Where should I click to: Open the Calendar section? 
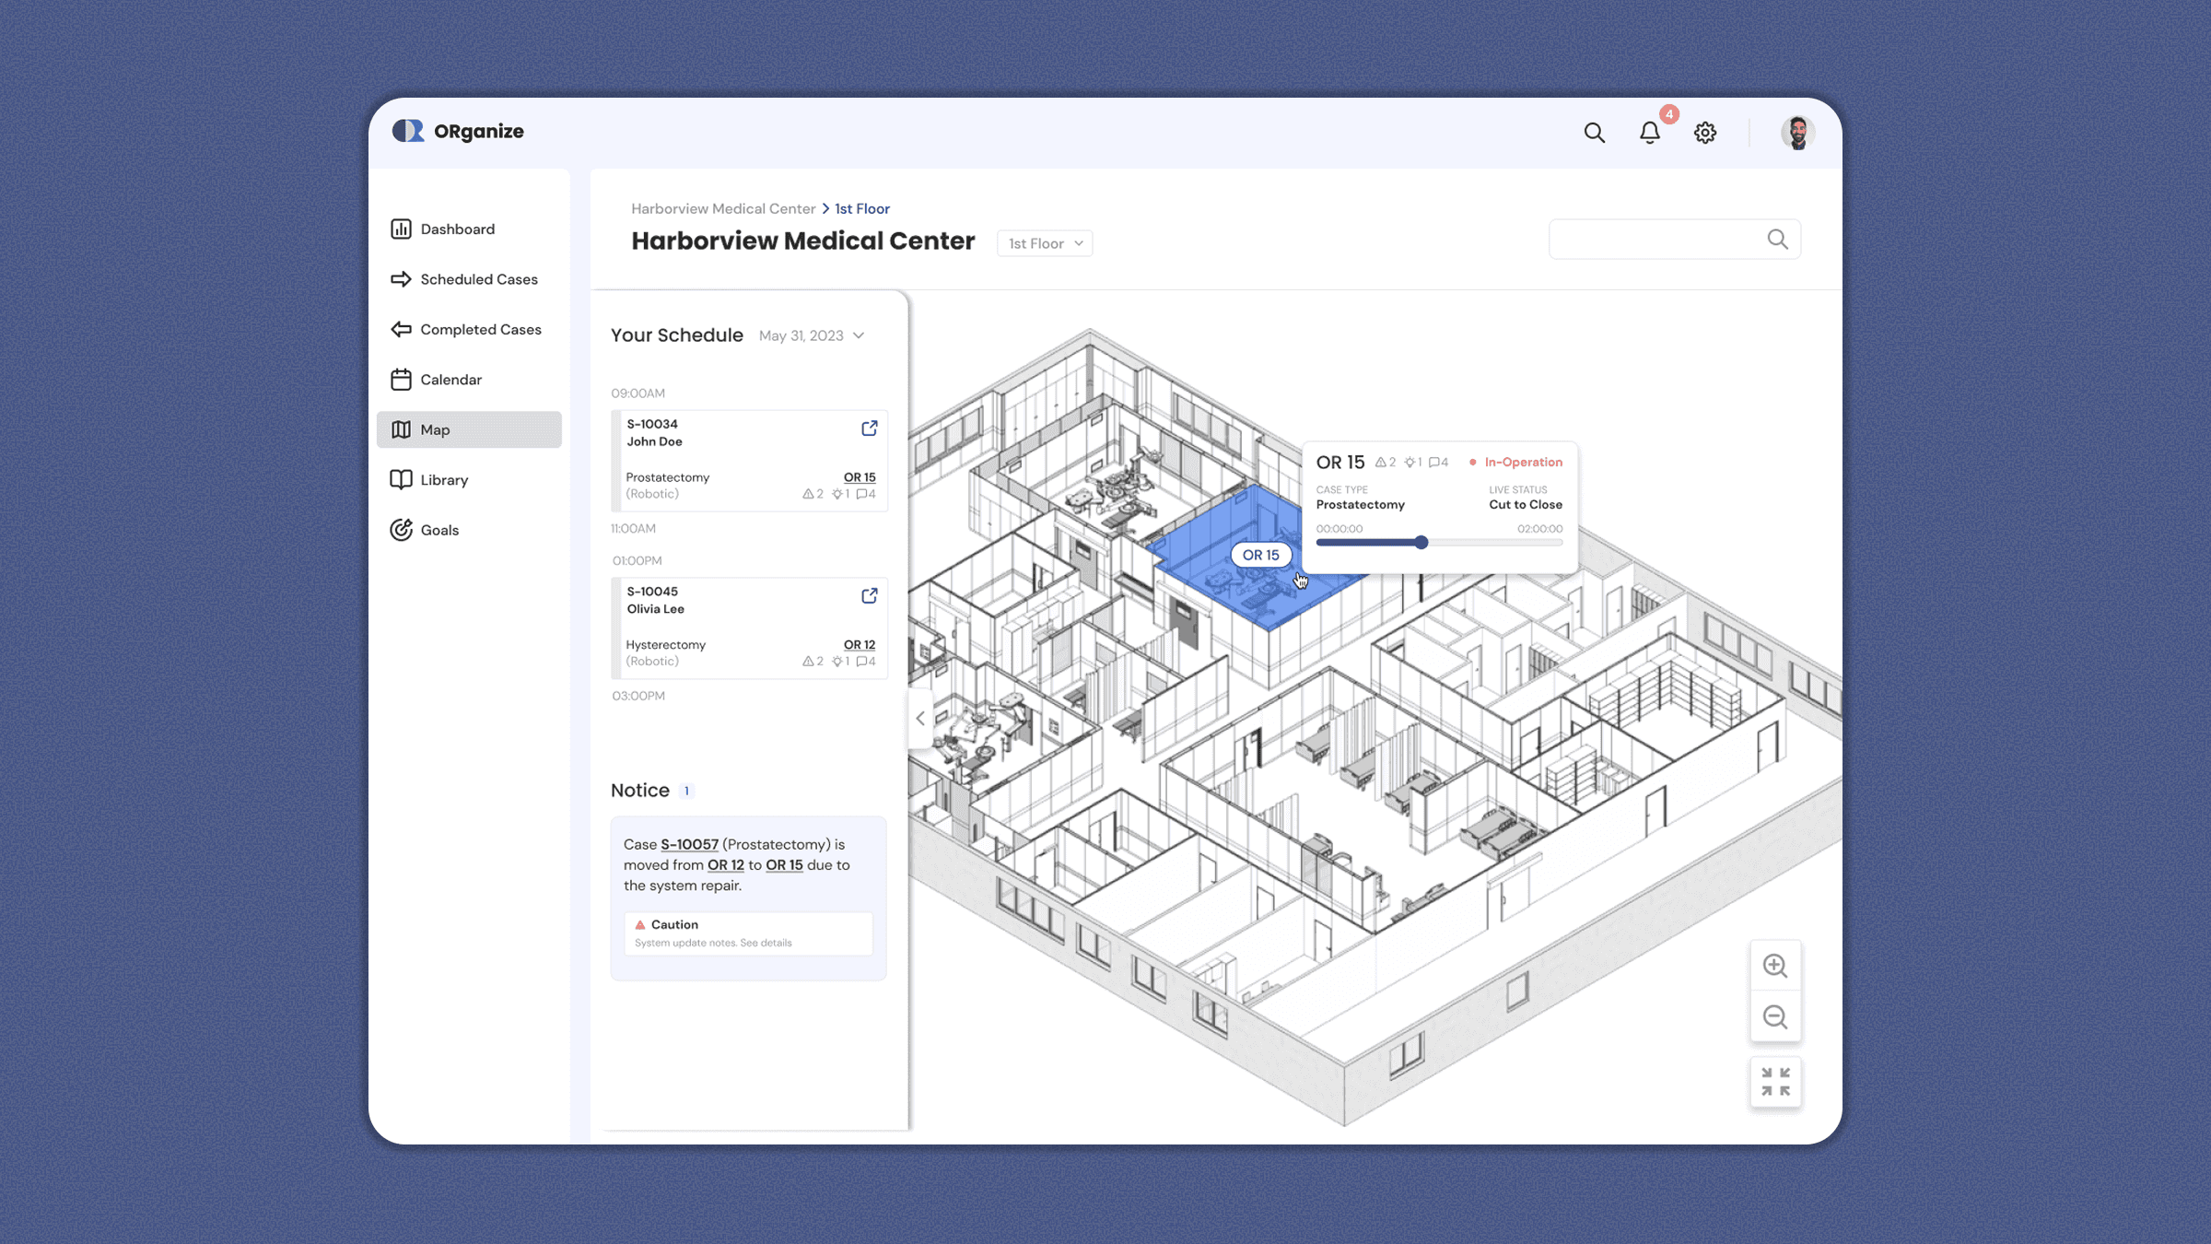(450, 379)
